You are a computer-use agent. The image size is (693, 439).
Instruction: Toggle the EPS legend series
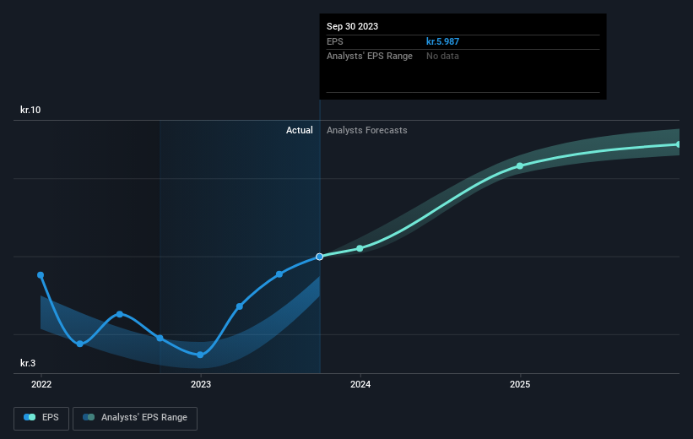click(41, 418)
